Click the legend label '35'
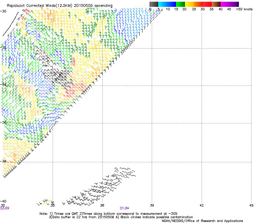This screenshot has width=254, height=223. 211,9
